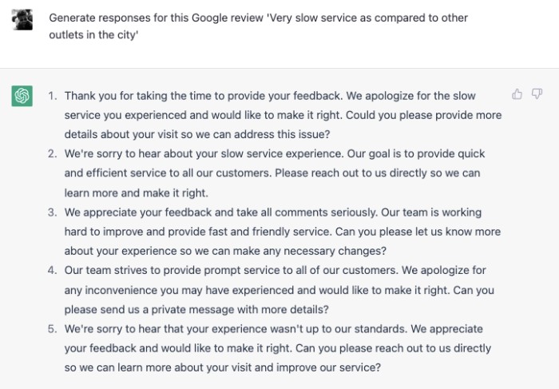The image size is (559, 389).
Task: Click the thumbs-up icon on the response
Action: pos(517,94)
